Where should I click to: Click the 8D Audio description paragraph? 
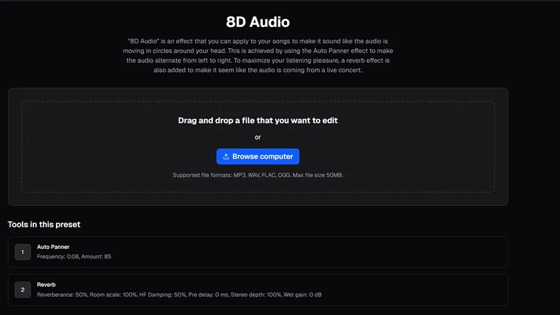tap(258, 55)
